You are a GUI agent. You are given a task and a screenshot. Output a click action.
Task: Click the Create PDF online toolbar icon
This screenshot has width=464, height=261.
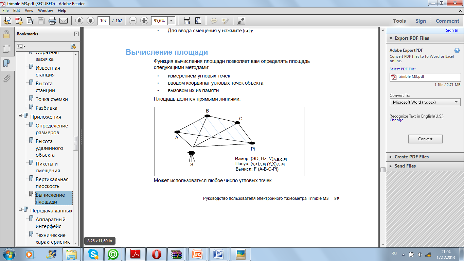pyautogui.click(x=19, y=21)
